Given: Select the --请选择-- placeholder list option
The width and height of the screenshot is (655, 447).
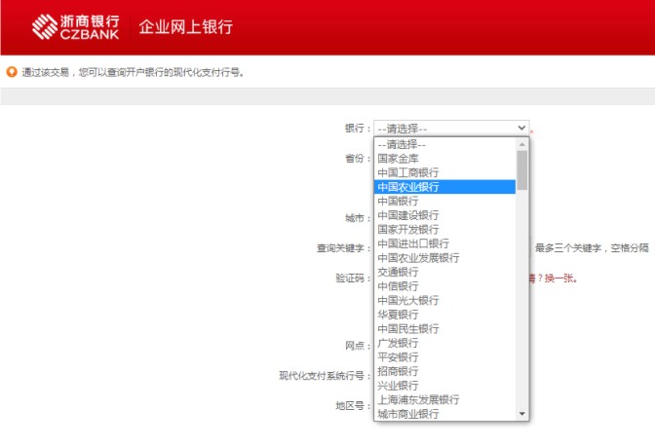Looking at the screenshot, I should (444, 144).
